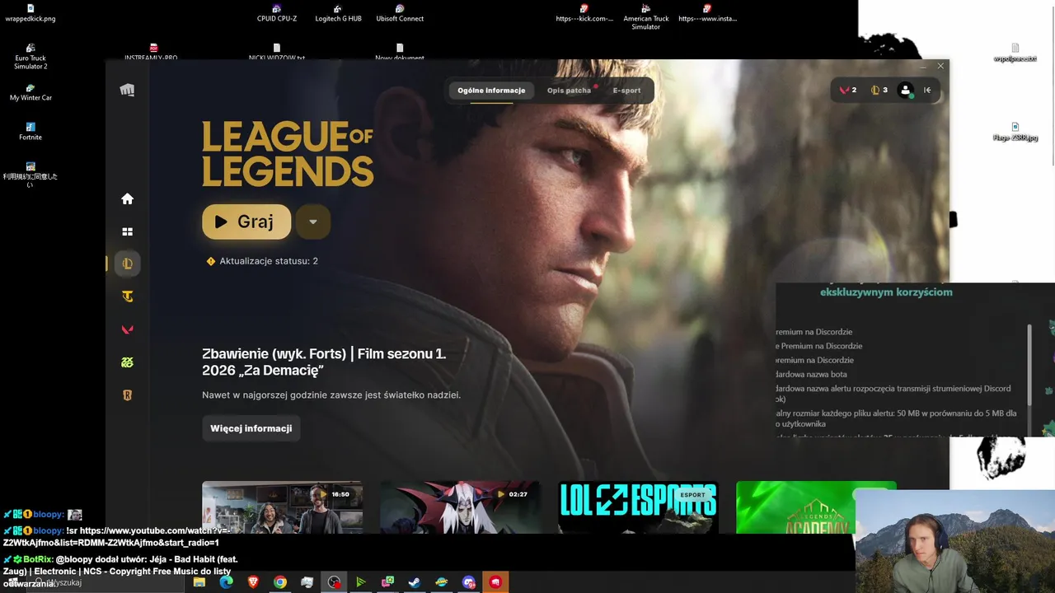The height and width of the screenshot is (593, 1055).
Task: Select Teamfight Tactics in the sidebar
Action: [x=127, y=296]
